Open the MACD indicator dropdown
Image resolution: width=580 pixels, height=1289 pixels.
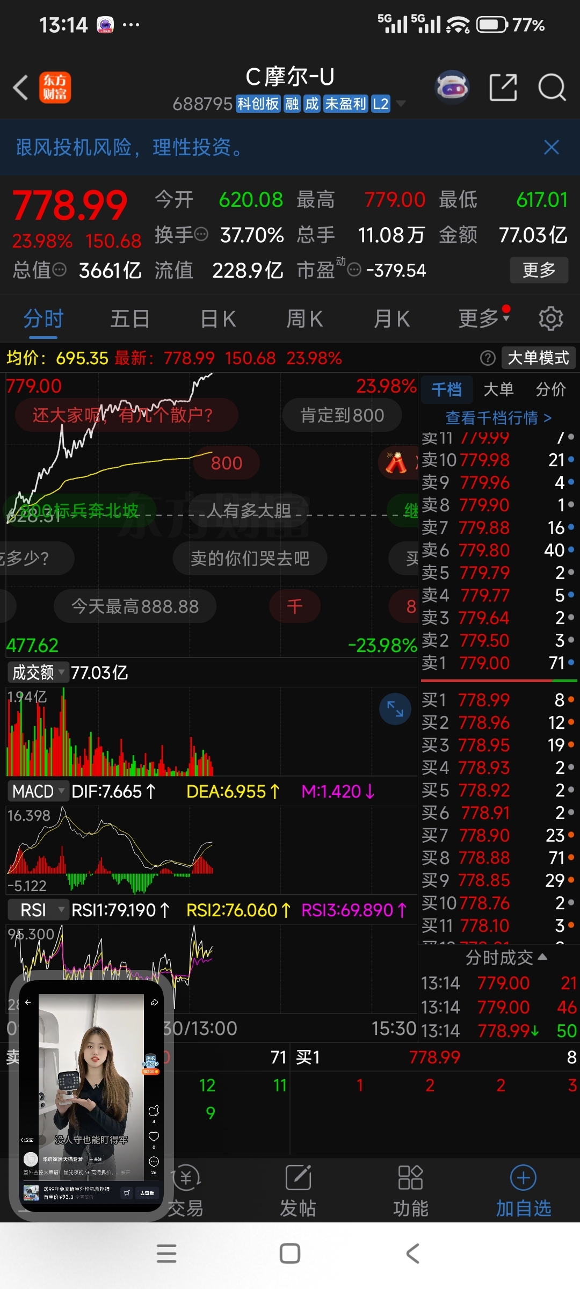[38, 791]
